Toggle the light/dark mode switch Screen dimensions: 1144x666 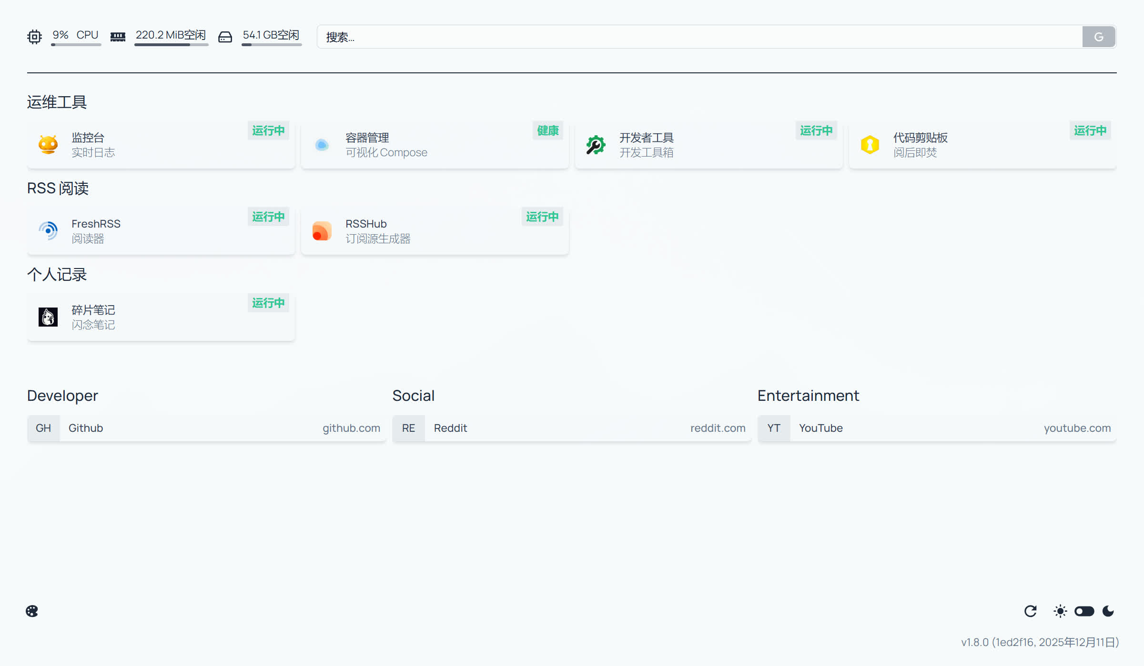coord(1084,611)
